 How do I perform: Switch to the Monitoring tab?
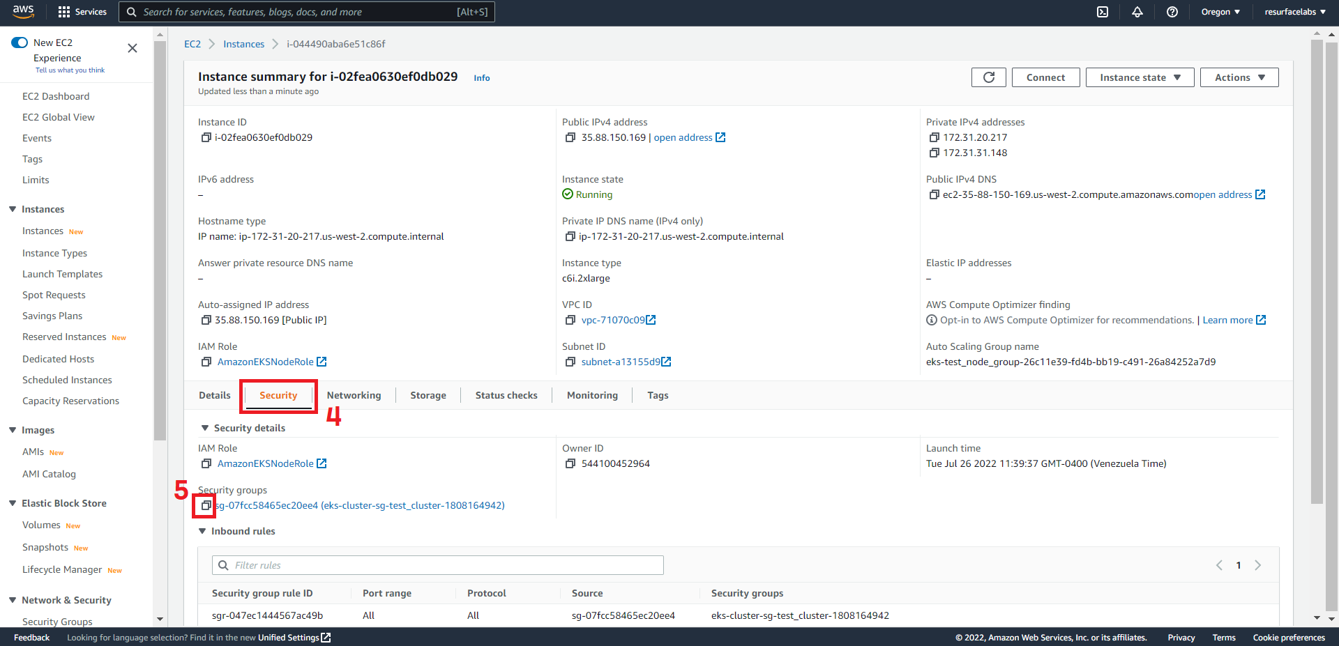coord(592,395)
